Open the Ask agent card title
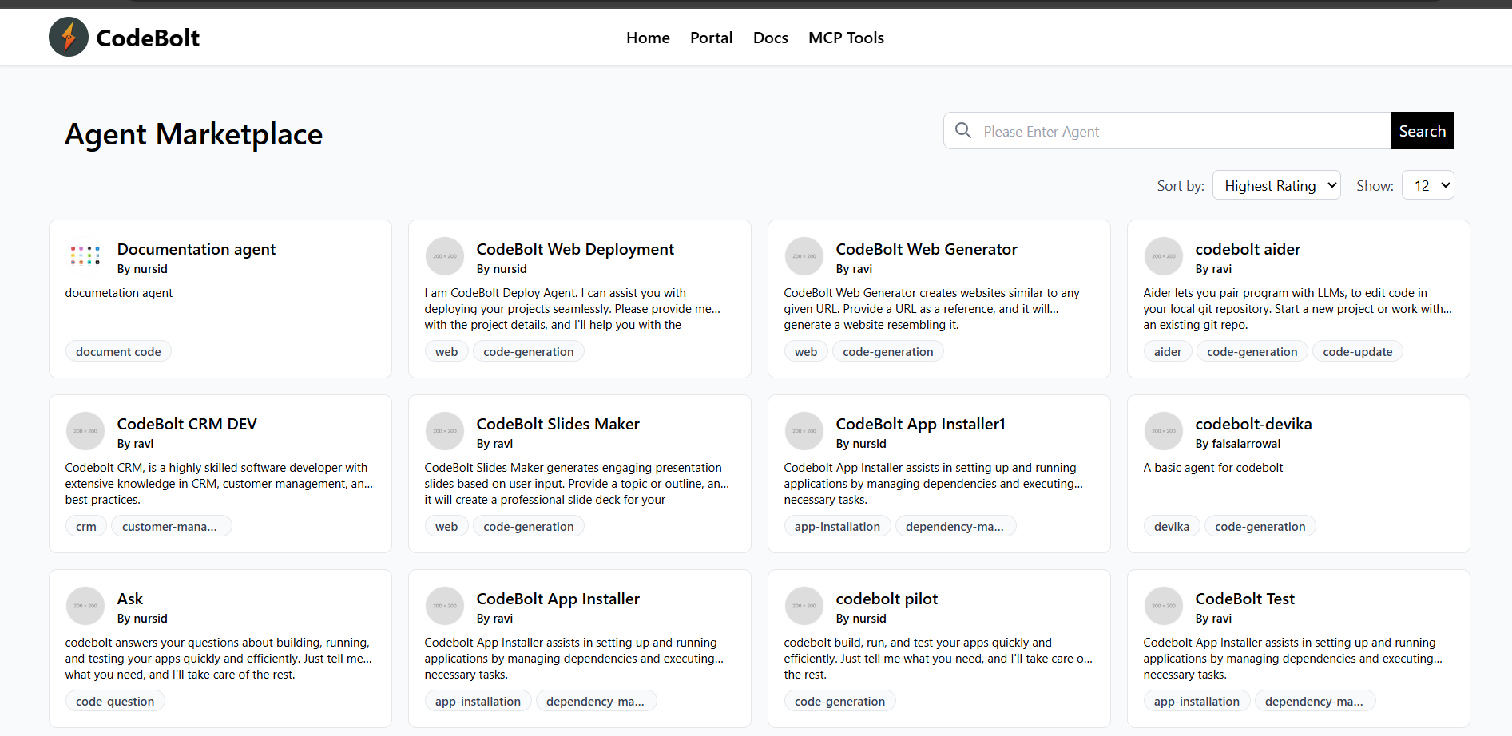Viewport: 1512px width, 736px height. (130, 599)
